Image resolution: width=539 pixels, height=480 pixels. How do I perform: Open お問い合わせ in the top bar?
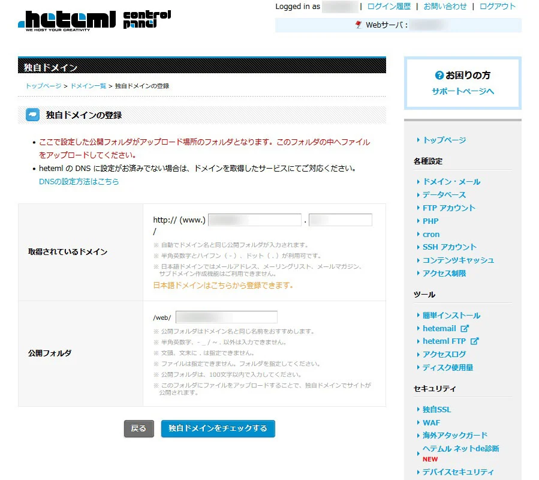[445, 7]
